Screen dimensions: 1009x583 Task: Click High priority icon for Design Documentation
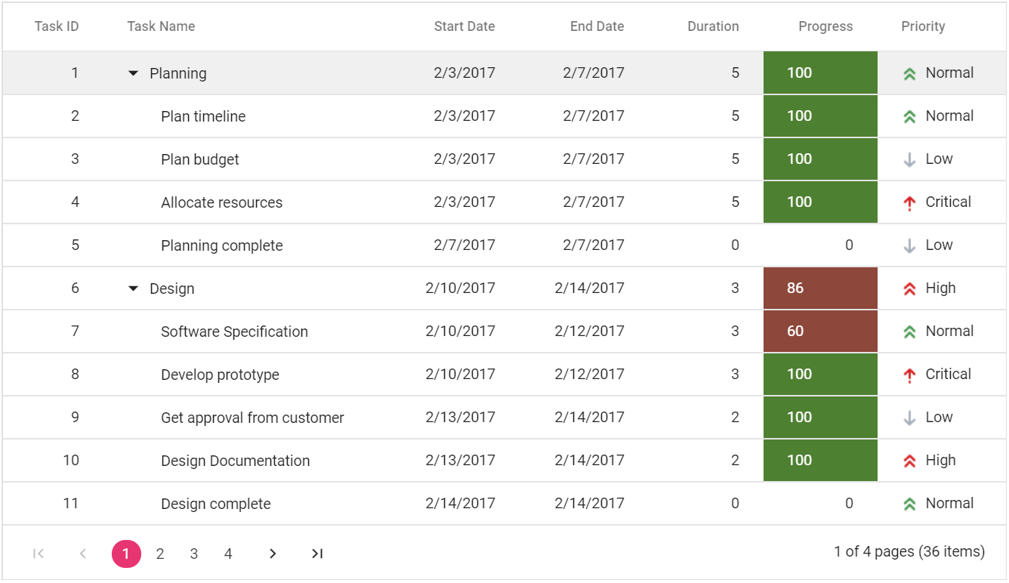coord(909,461)
